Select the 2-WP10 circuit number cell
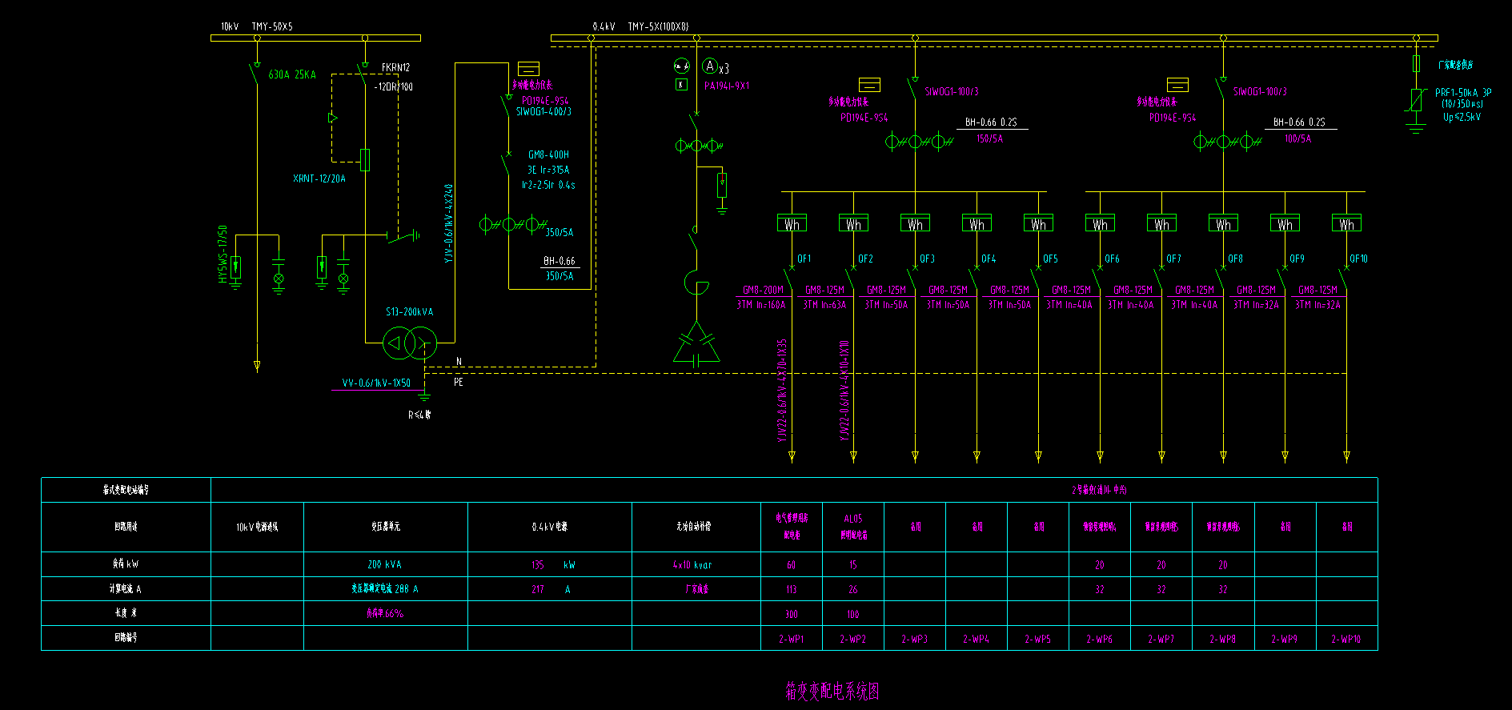The width and height of the screenshot is (1512, 710). tap(1346, 639)
